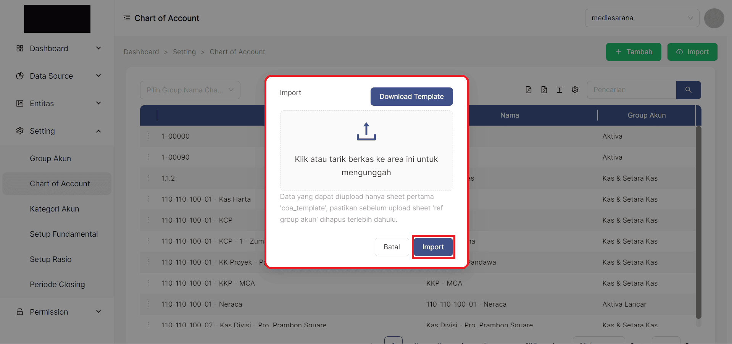Click the Pencarian search field

click(x=631, y=90)
